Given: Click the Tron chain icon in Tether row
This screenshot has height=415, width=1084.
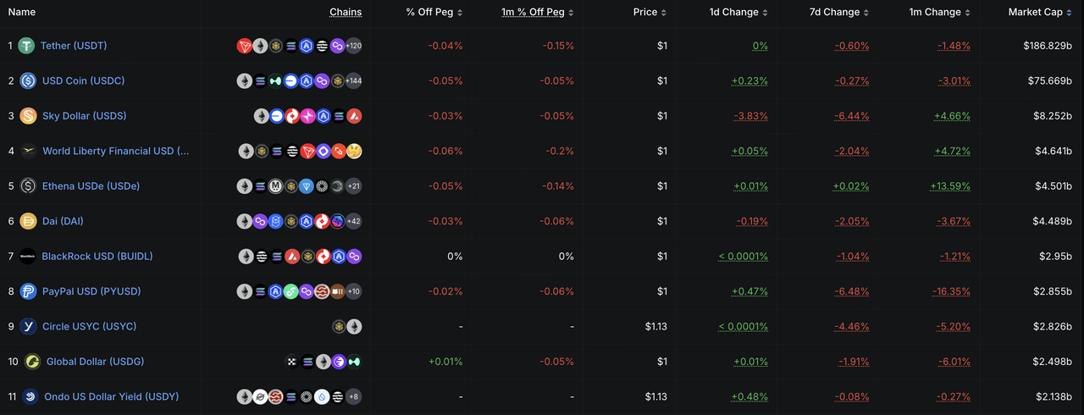Looking at the screenshot, I should 245,46.
